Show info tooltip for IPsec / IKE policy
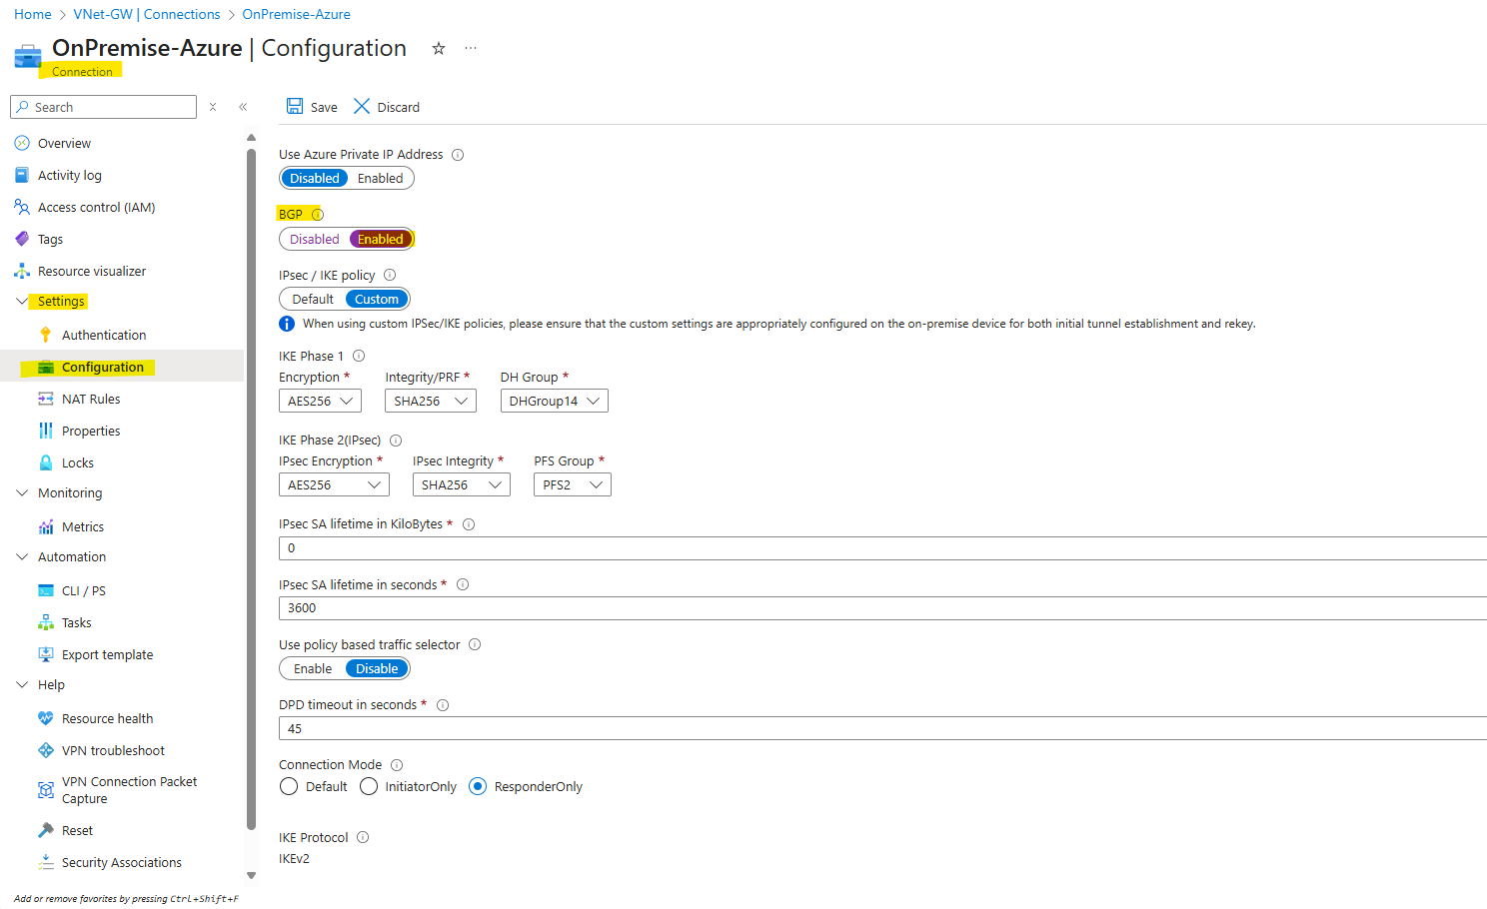 (390, 275)
